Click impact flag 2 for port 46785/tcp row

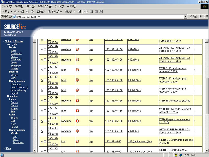[x=77, y=131]
